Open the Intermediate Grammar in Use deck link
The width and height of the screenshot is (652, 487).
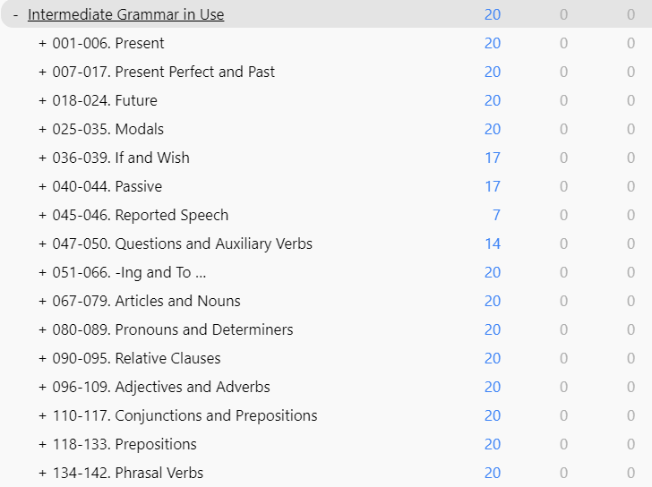point(126,14)
